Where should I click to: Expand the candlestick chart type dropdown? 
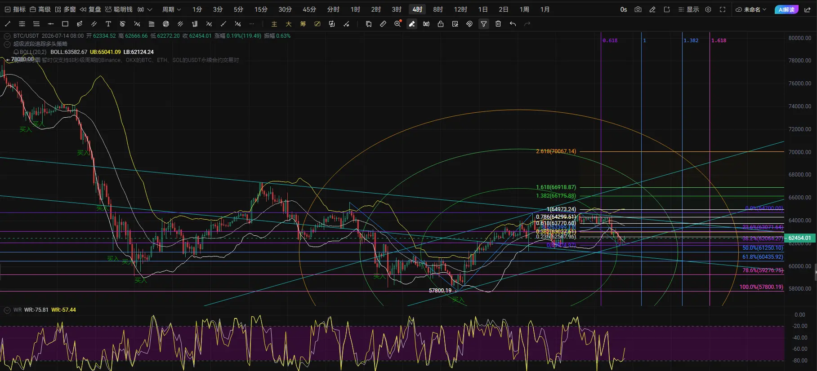click(145, 9)
